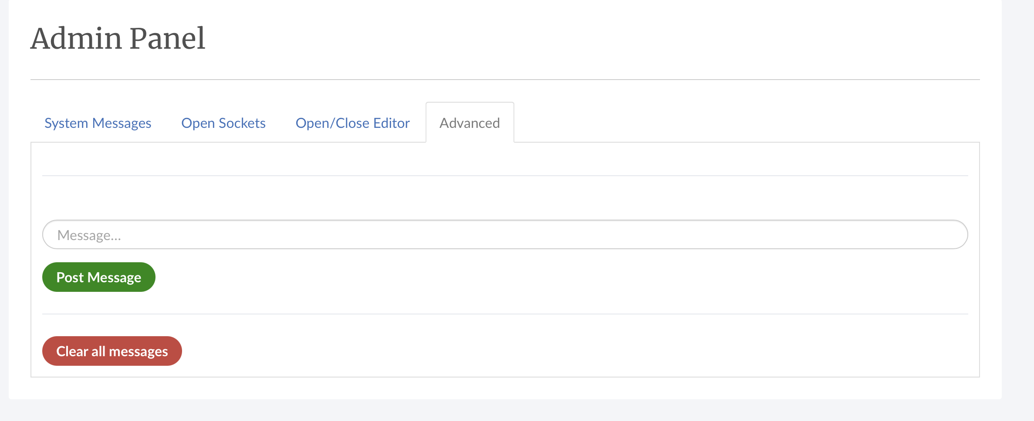This screenshot has height=421, width=1034.
Task: Activate the red Clear all messages control
Action: pos(112,351)
